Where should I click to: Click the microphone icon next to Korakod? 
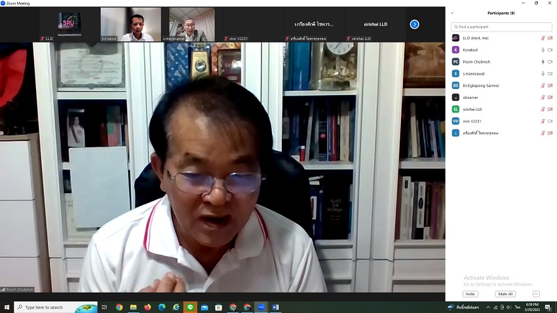tap(543, 50)
